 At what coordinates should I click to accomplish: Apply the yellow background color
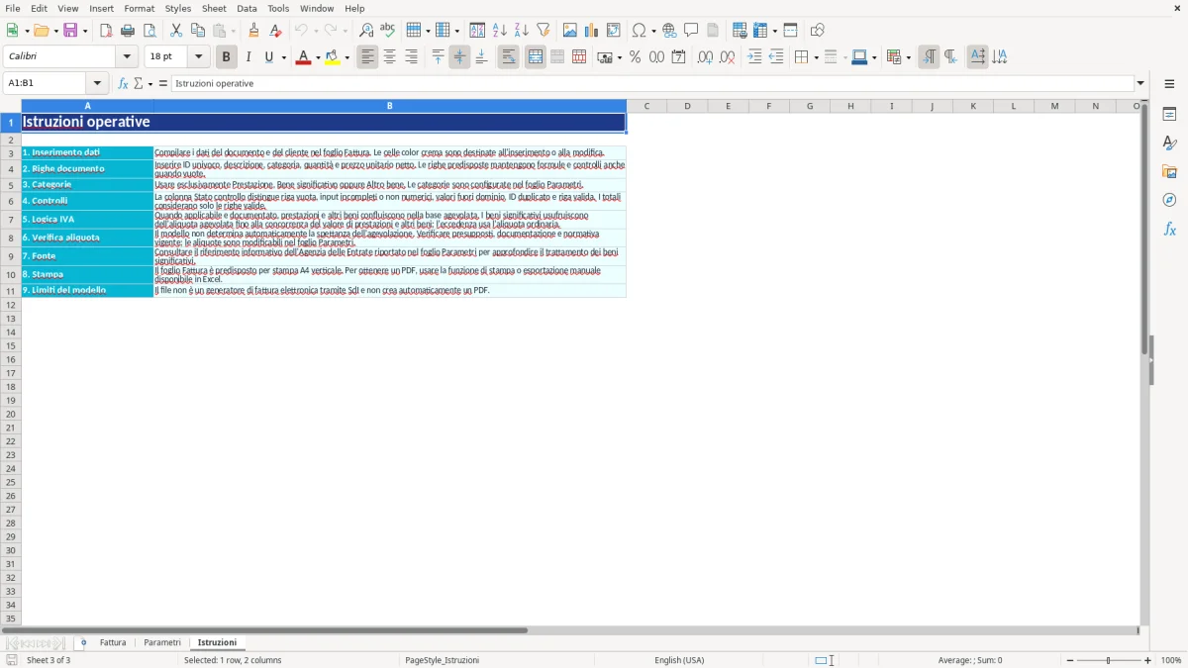[333, 57]
